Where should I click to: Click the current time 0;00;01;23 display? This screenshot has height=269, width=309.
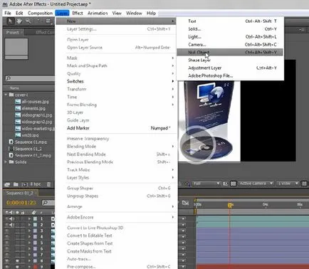(x=21, y=203)
